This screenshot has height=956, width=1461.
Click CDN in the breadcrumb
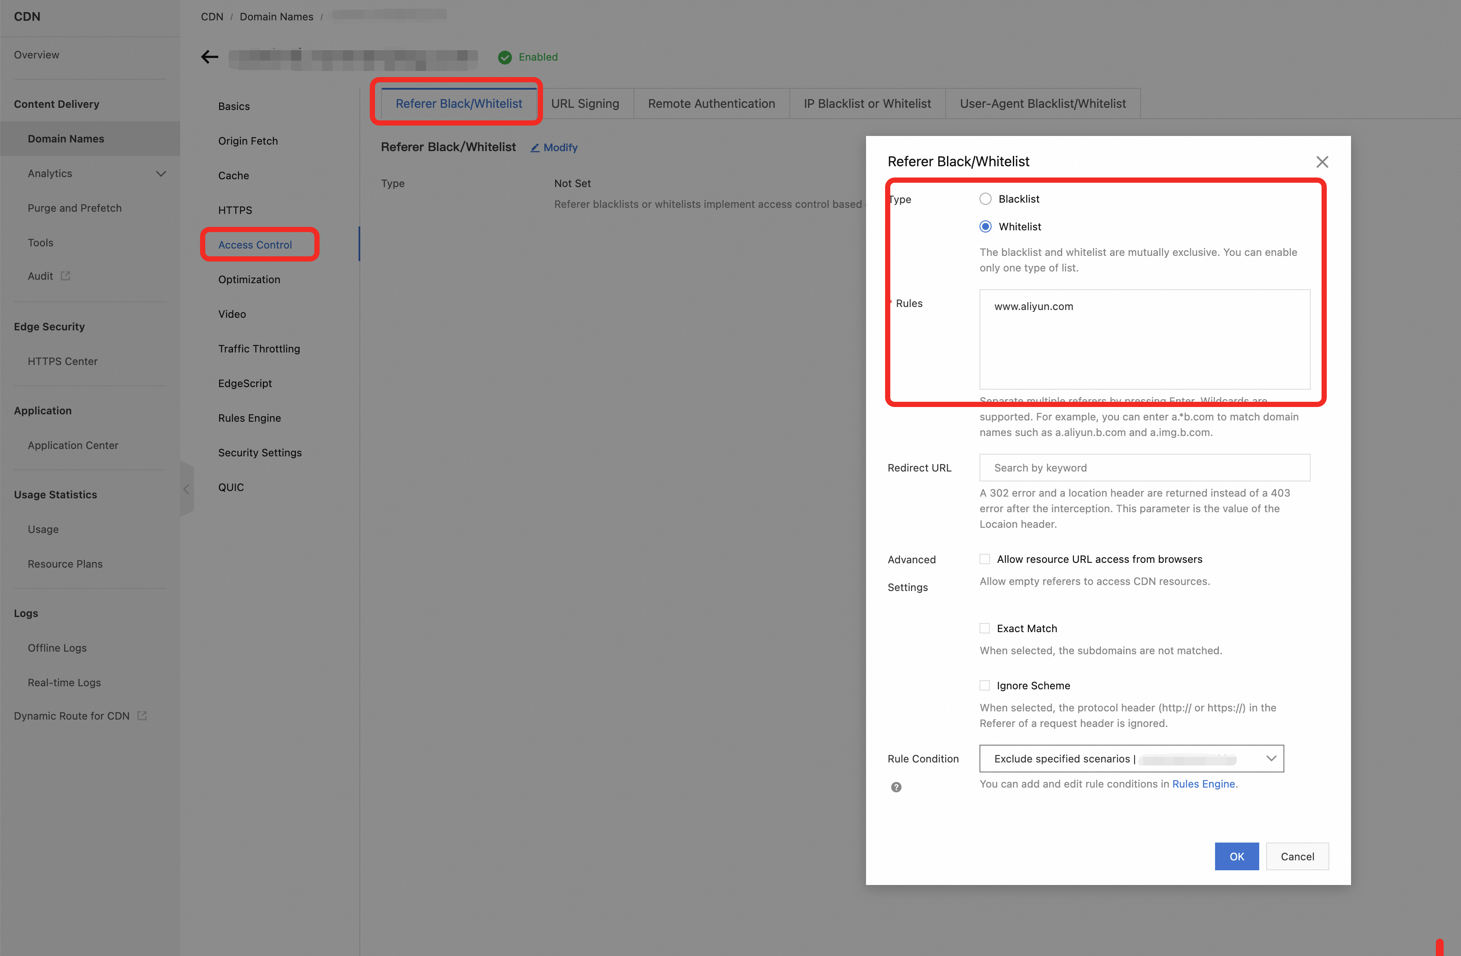[212, 16]
